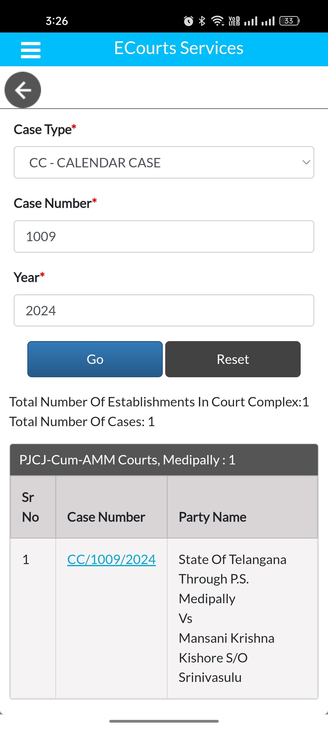Screen dimensions: 328x729
Task: Tap the Wi-Fi status icon
Action: tap(217, 21)
